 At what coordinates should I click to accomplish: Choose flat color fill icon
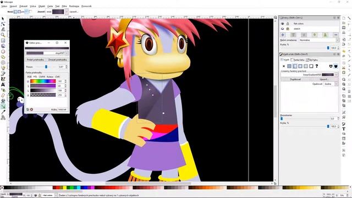click(289, 66)
